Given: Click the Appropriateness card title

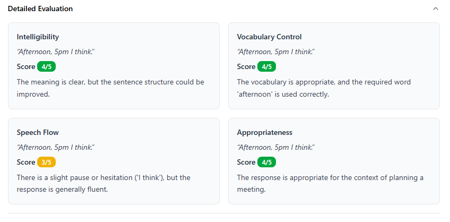Looking at the screenshot, I should (x=264, y=133).
